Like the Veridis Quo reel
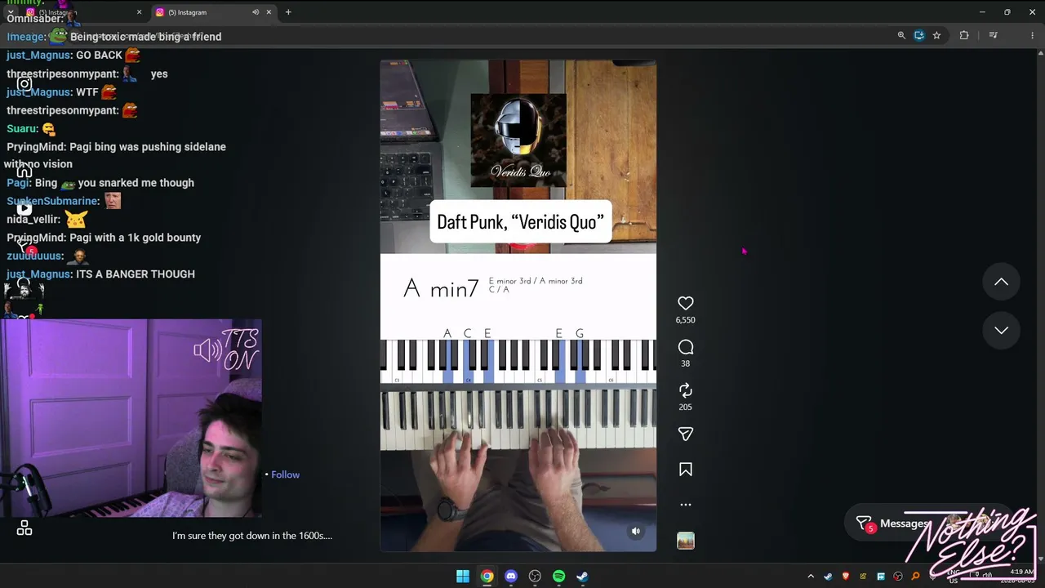The width and height of the screenshot is (1045, 588). pos(686,303)
